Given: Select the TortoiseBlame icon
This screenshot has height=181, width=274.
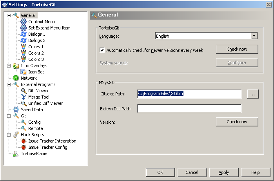Looking at the screenshot, I should (16, 154).
